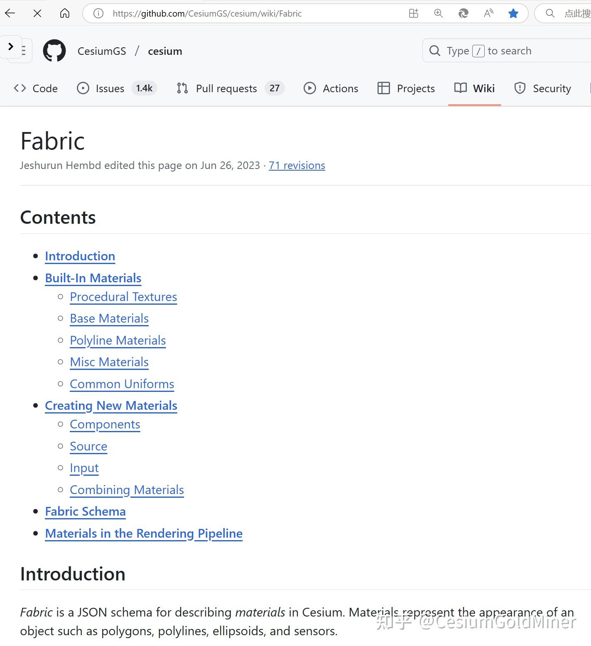Click the GitHub Octocat logo
This screenshot has height=646, width=591.
click(x=54, y=51)
